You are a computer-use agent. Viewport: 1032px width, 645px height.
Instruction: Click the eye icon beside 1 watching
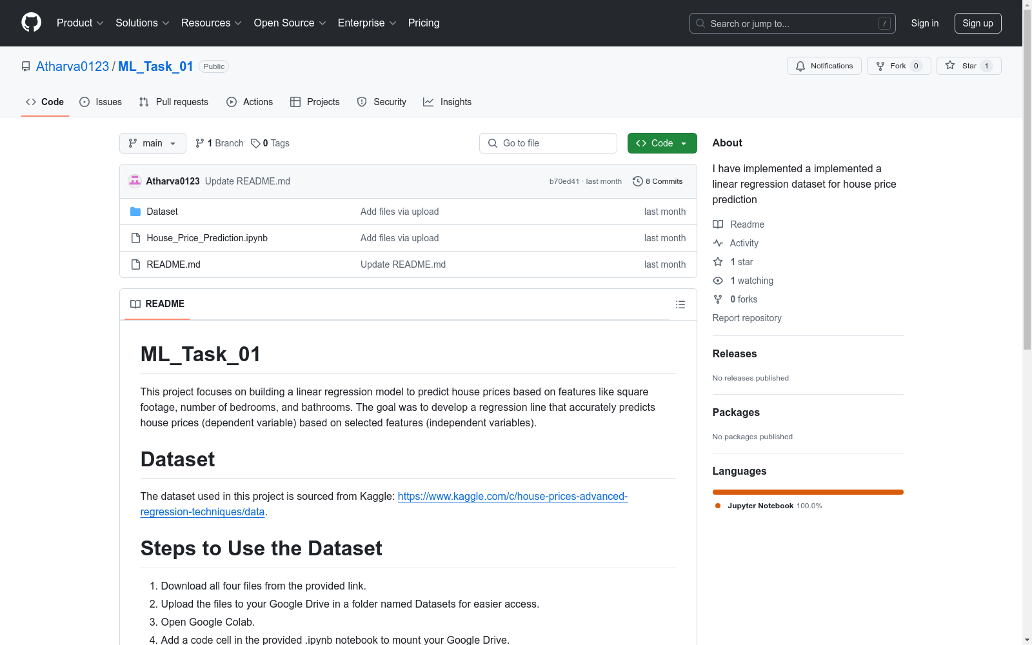pos(718,281)
